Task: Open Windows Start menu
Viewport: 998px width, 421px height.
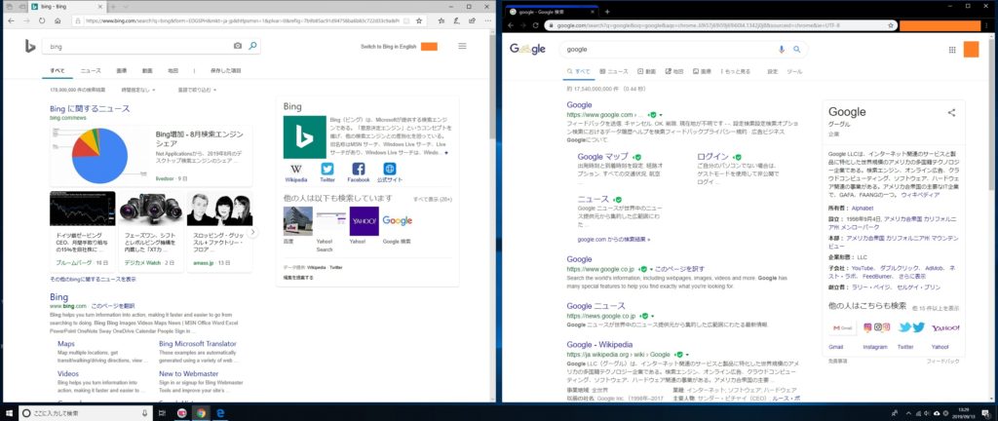Action: click(10, 413)
